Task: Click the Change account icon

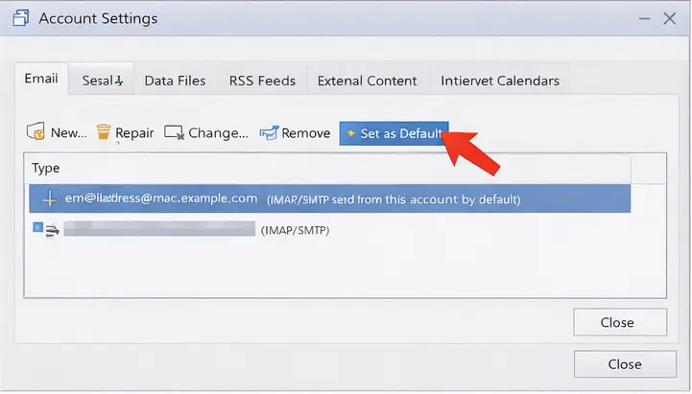Action: 174,132
